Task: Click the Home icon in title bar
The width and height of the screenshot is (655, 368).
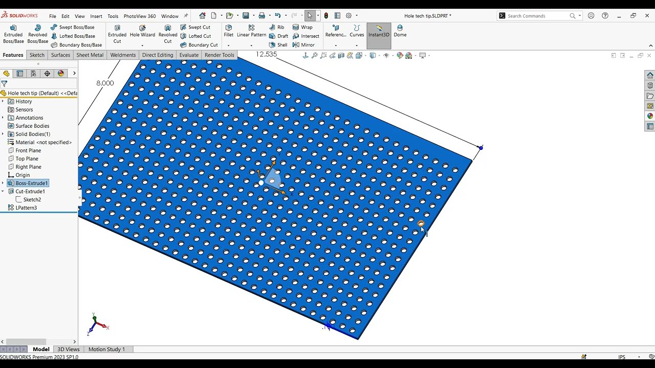Action: (x=203, y=16)
